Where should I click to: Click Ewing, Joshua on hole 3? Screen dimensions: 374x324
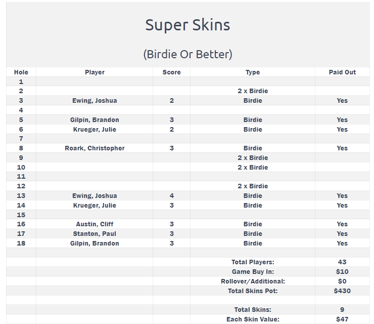95,101
